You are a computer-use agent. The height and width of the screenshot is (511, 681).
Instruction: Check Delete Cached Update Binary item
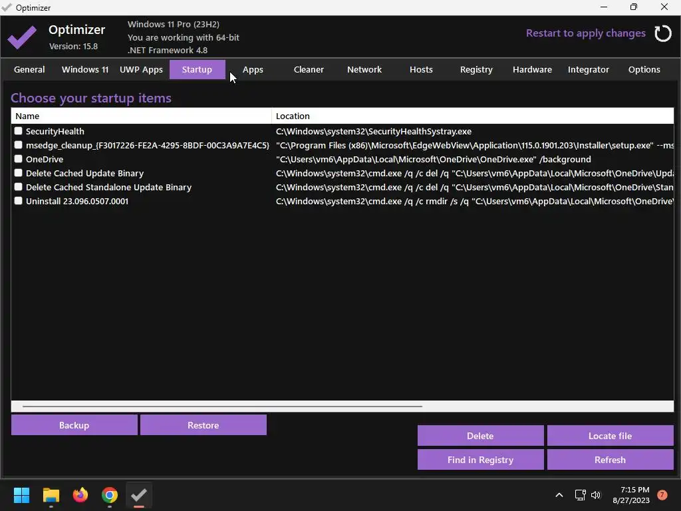point(18,172)
